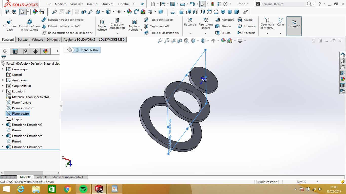
Task: Open the Curve tools
Action: [x=281, y=22]
